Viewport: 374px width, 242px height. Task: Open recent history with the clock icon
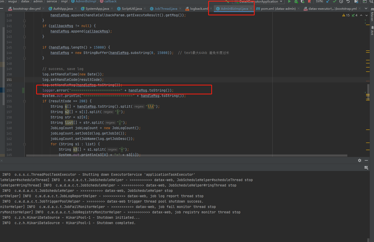[x=341, y=2]
